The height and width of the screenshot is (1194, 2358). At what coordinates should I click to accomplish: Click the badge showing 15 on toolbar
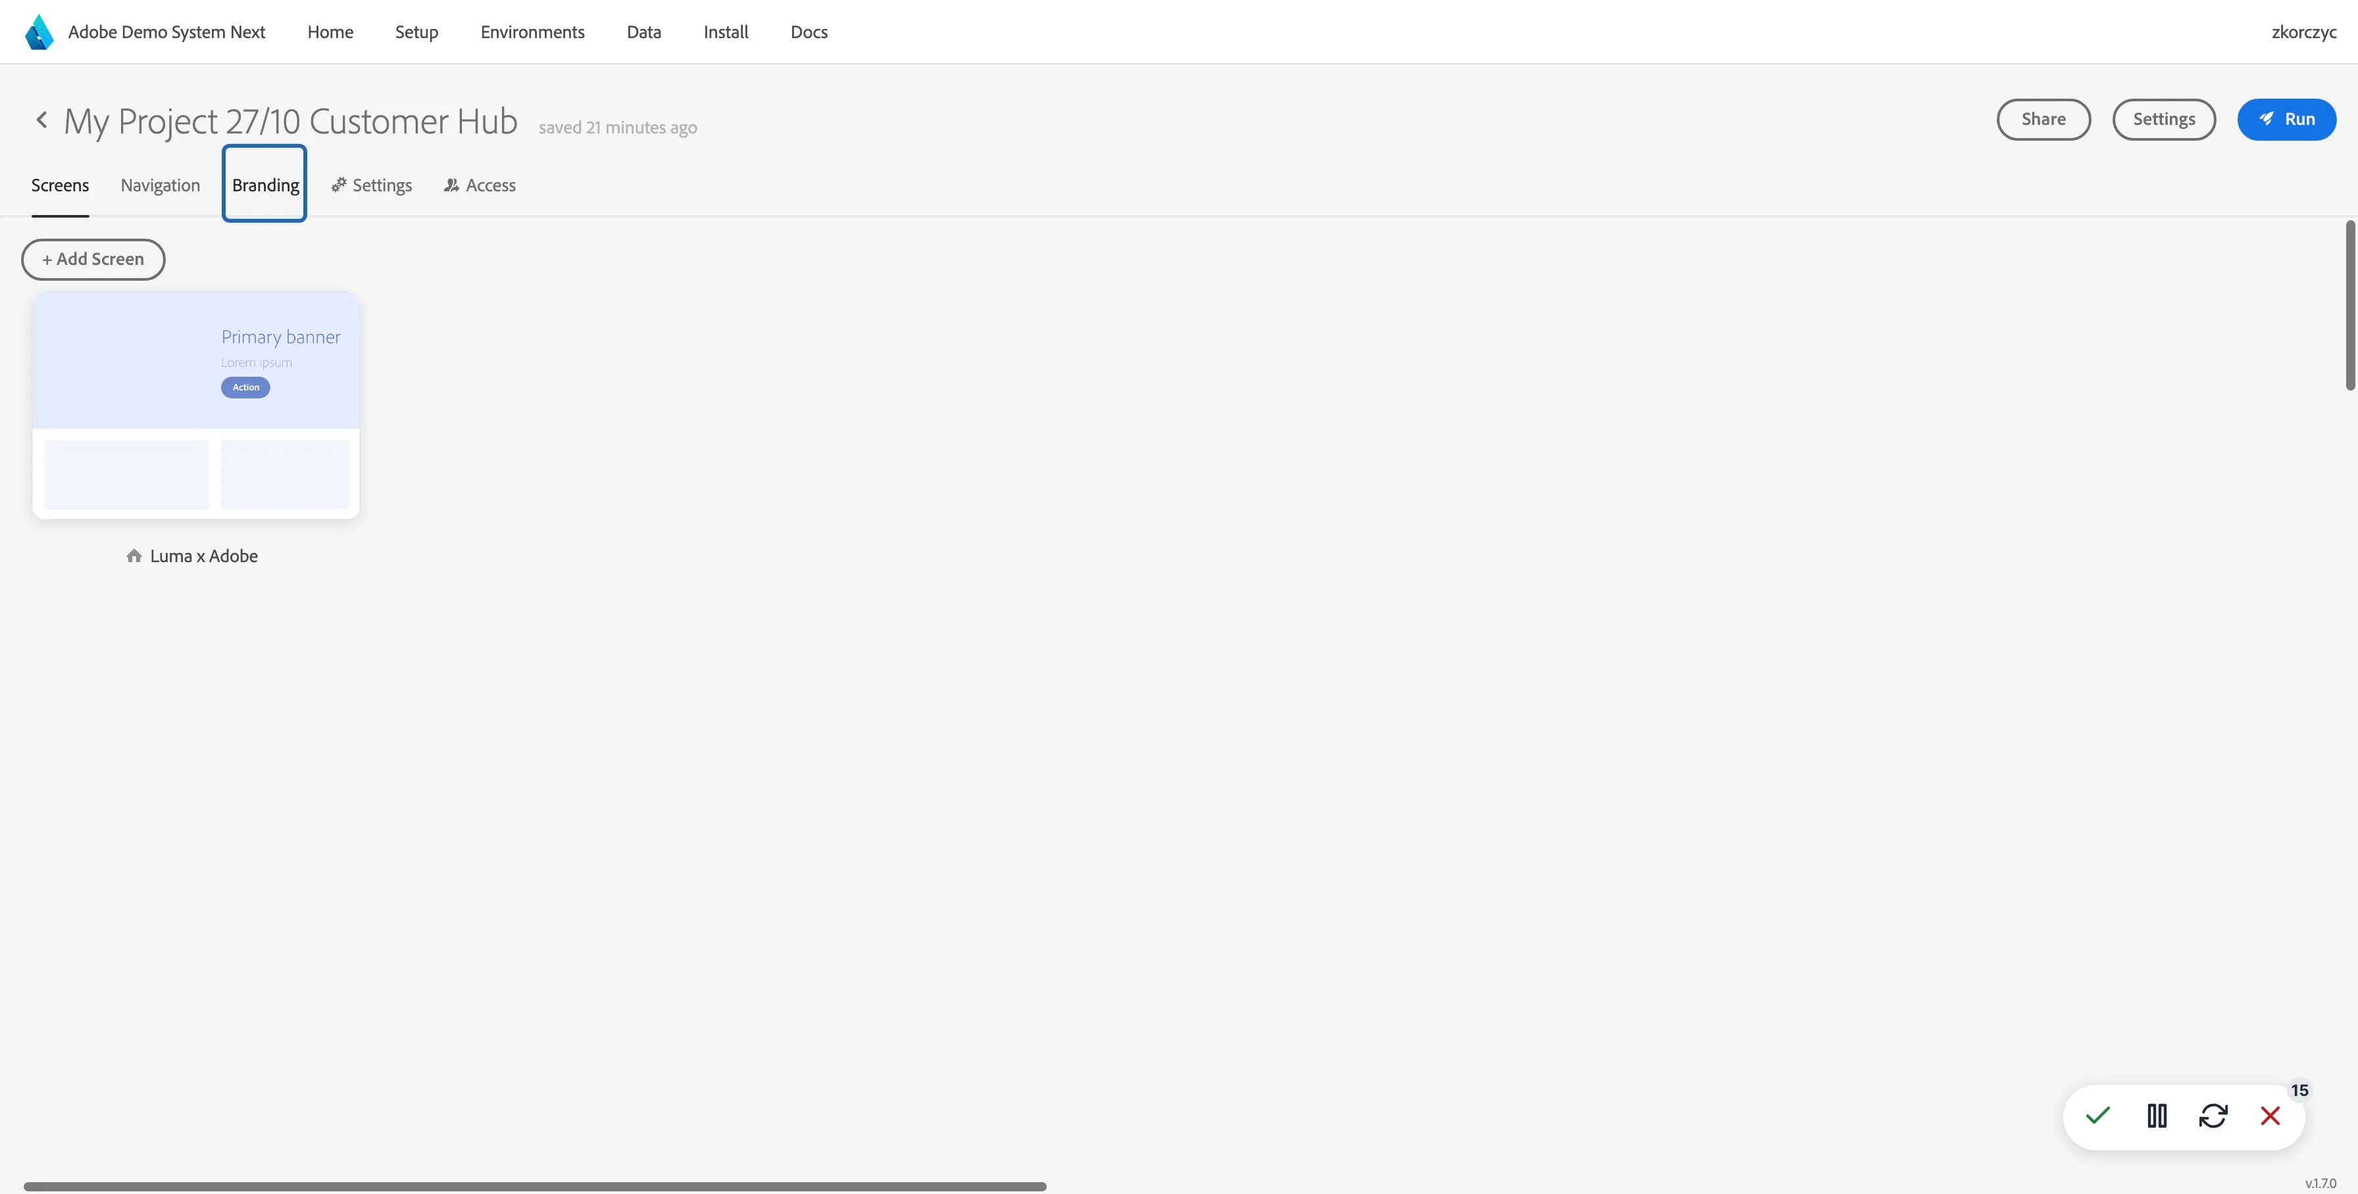coord(2299,1089)
